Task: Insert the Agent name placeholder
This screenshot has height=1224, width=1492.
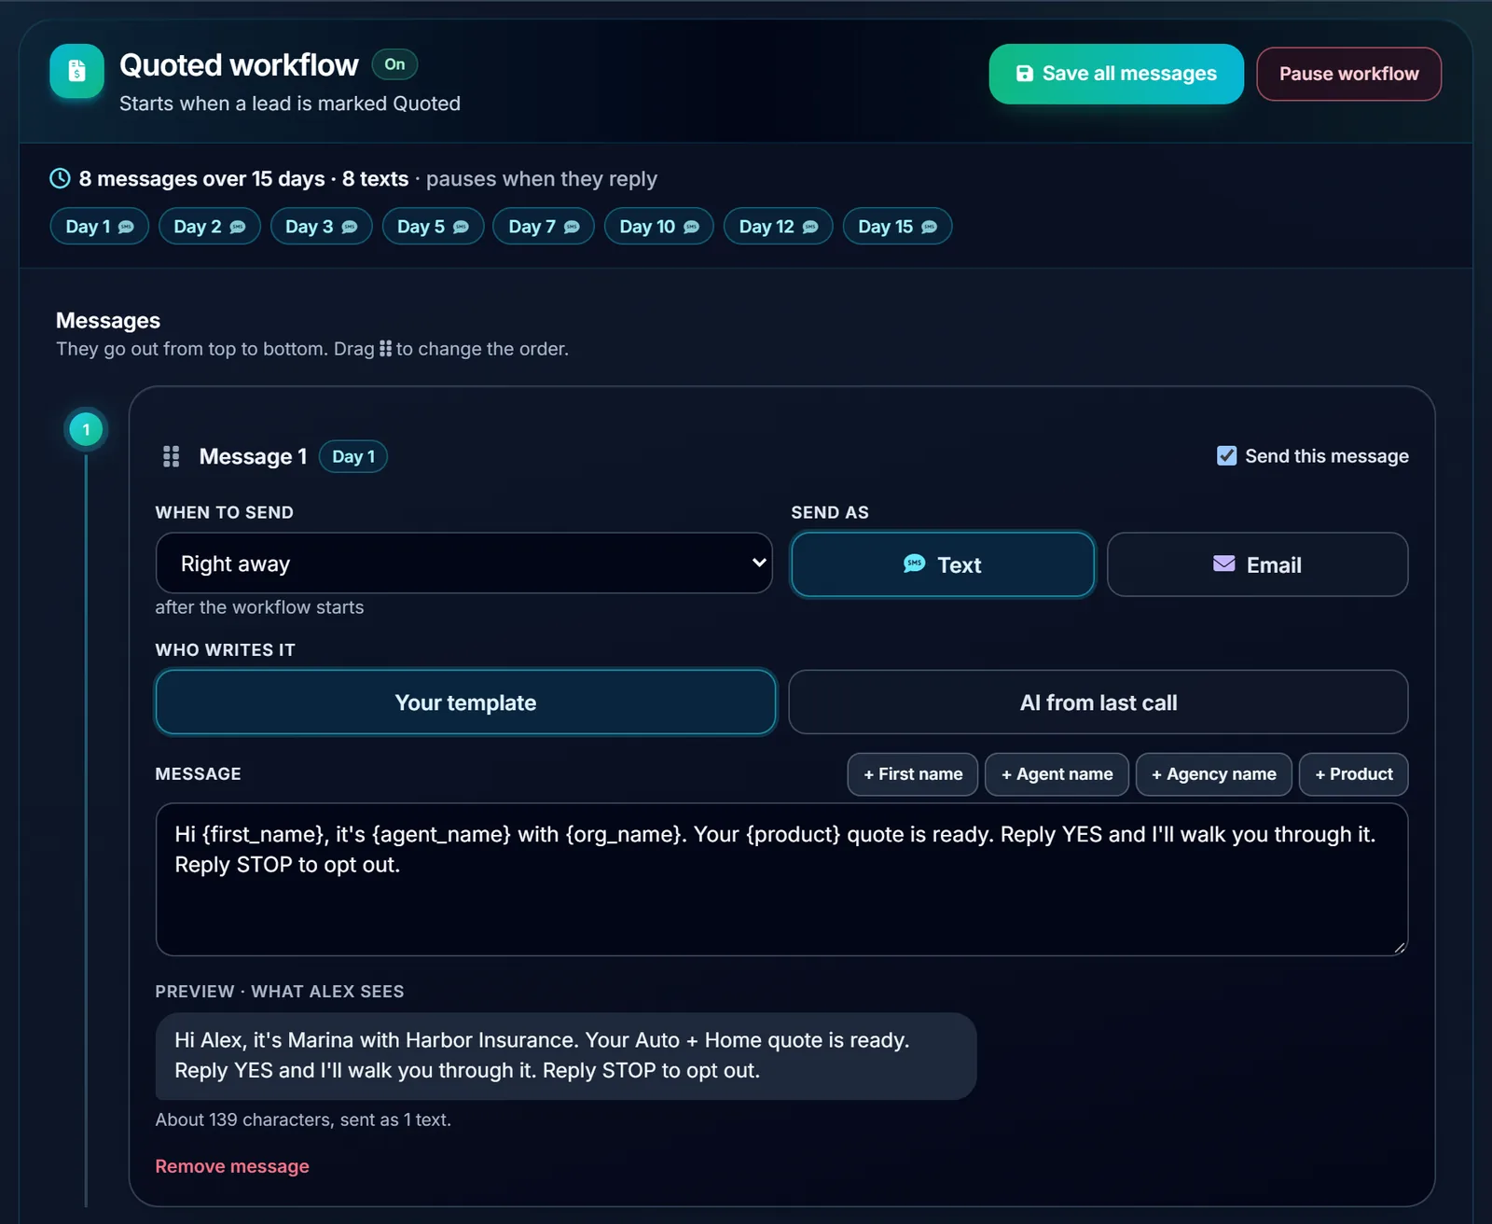Action: [x=1057, y=774]
